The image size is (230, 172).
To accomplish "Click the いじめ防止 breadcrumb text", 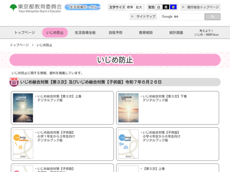I will point(44,45).
